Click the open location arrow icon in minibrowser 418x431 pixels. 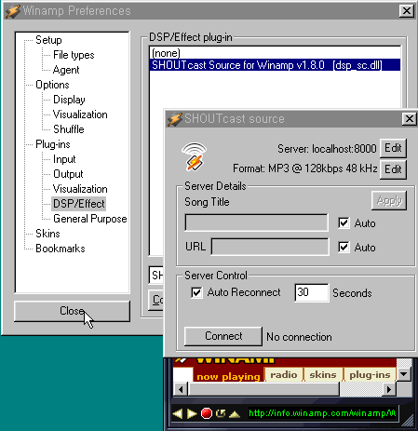[x=235, y=413]
